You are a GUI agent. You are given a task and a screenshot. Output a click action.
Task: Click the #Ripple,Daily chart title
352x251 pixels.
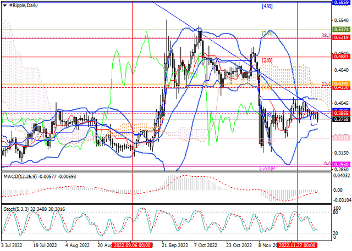point(23,5)
